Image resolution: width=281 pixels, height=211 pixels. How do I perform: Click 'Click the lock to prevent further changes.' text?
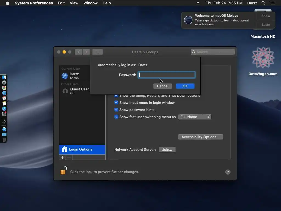click(105, 172)
